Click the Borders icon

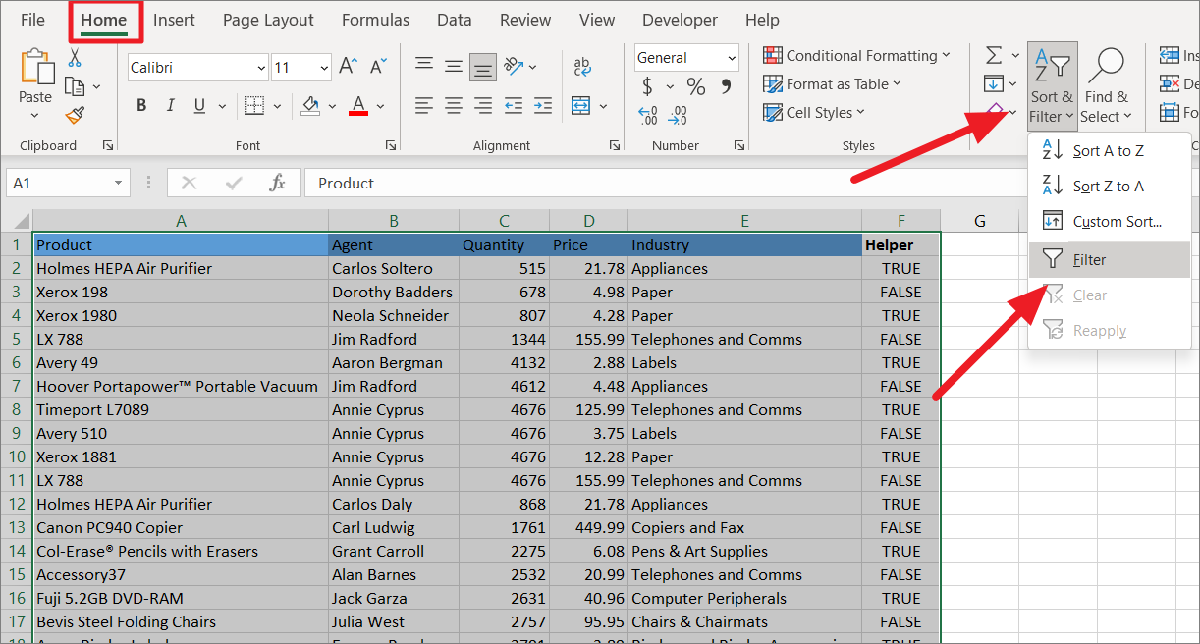254,106
